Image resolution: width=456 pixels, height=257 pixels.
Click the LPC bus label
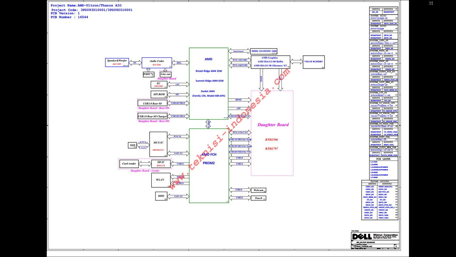point(177,85)
